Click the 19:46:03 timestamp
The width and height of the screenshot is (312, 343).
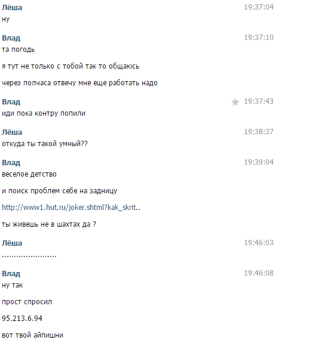click(259, 243)
